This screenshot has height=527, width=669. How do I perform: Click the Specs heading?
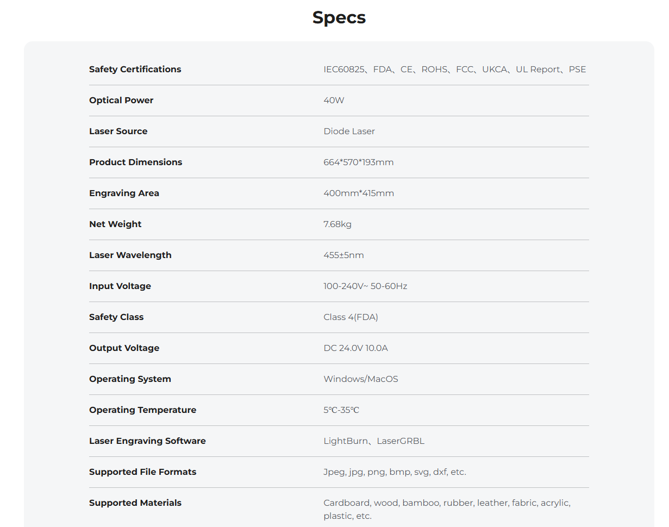point(339,18)
